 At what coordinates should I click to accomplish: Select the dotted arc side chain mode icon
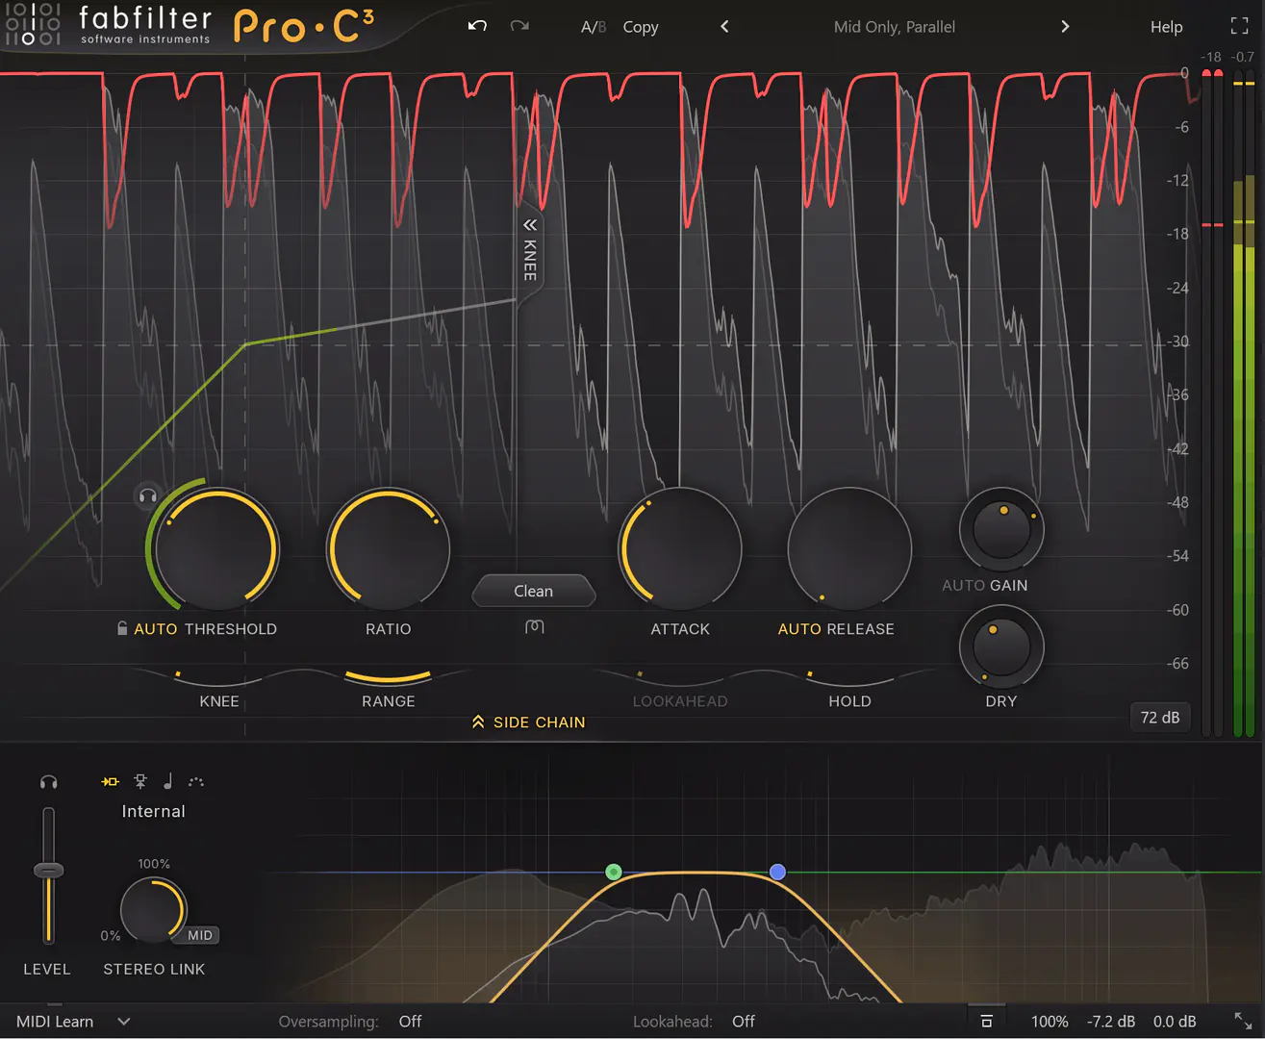click(x=196, y=781)
